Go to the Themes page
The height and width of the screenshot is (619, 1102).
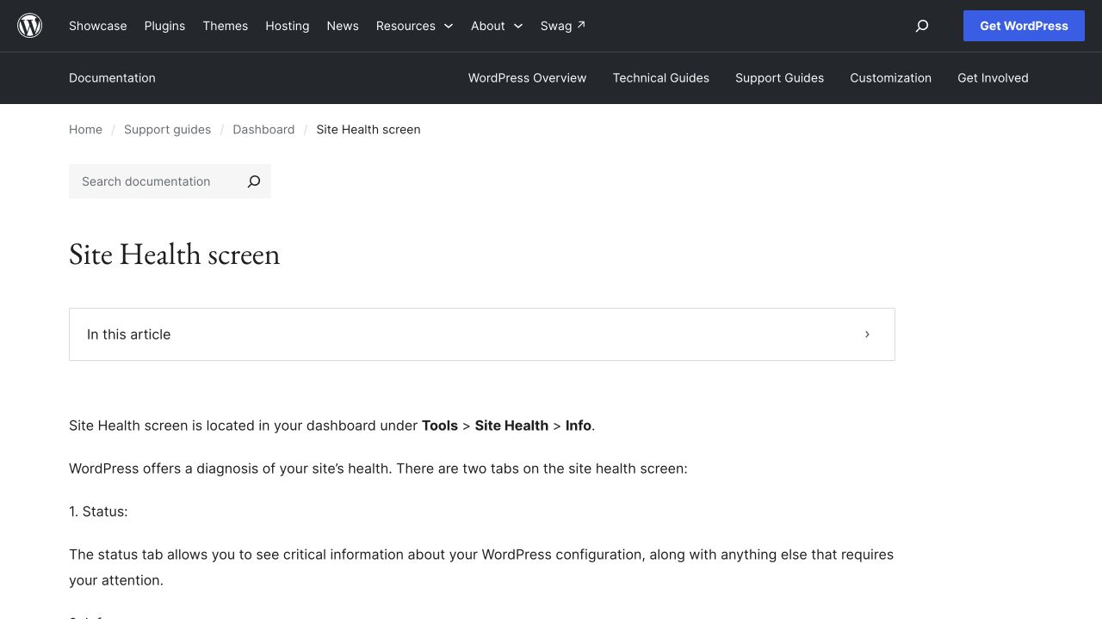click(x=226, y=26)
